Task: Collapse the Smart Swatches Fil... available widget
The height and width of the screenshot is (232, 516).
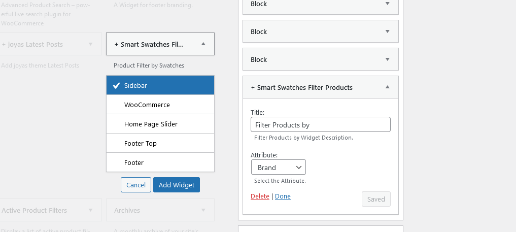Action: coord(203,44)
